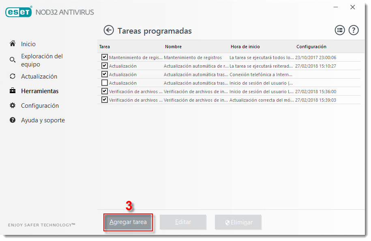Uncheck the last Verificación de archivos task
371x241 pixels.
point(105,100)
